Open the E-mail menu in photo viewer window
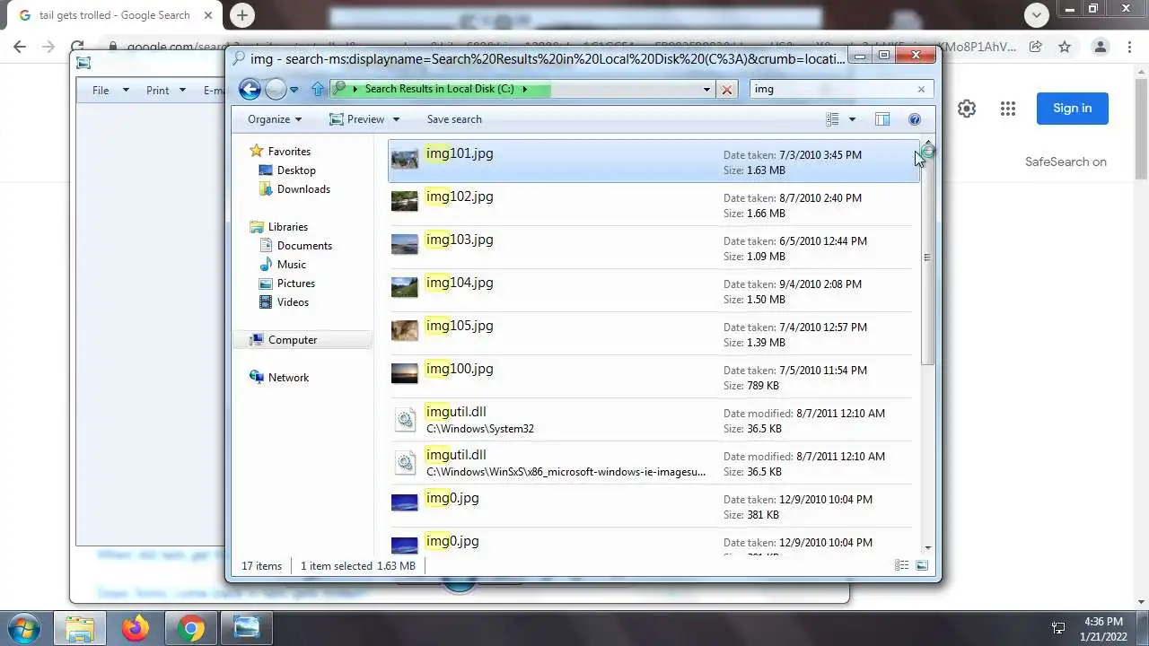Viewport: 1149px width, 646px height. tap(214, 90)
